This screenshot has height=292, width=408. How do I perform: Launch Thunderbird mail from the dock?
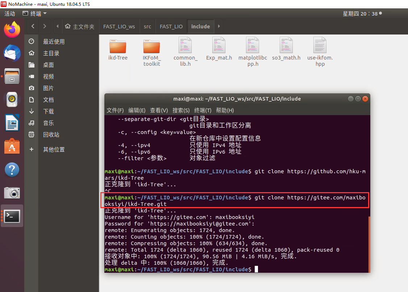[12, 53]
